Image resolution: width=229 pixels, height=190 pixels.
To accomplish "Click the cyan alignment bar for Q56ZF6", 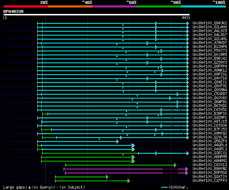I will click(77, 141).
